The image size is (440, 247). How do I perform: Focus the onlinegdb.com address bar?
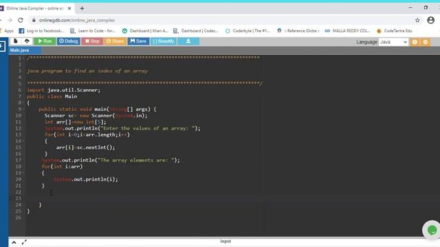221,20
